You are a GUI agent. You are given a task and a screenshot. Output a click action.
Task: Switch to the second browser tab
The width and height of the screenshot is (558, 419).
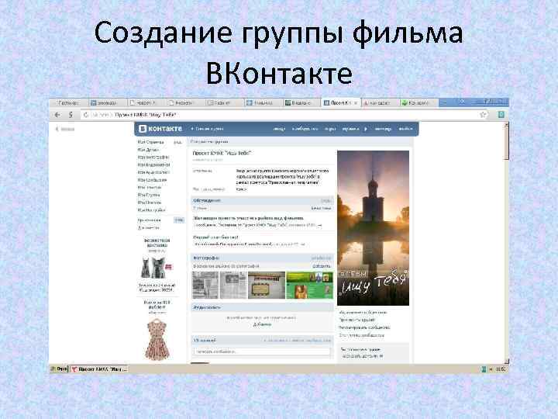click(x=106, y=102)
